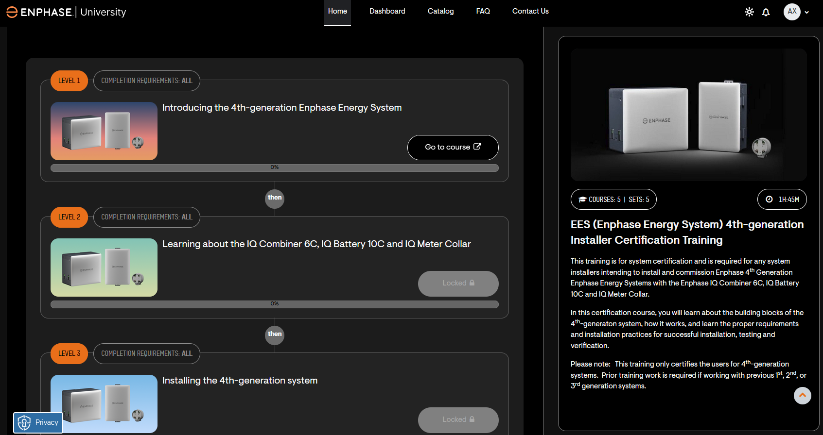This screenshot has width=823, height=435.
Task: Click the Enphase University logo
Action: tap(66, 12)
